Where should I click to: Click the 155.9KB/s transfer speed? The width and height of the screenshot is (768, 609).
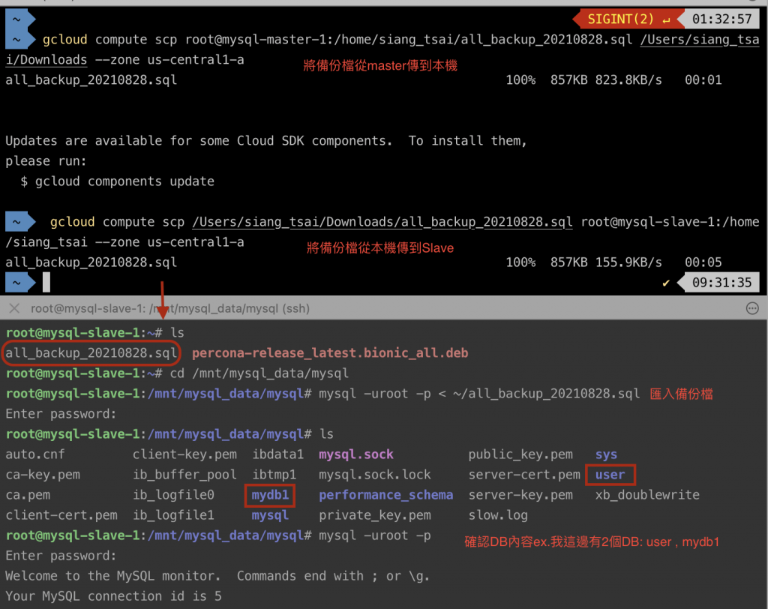click(x=628, y=262)
